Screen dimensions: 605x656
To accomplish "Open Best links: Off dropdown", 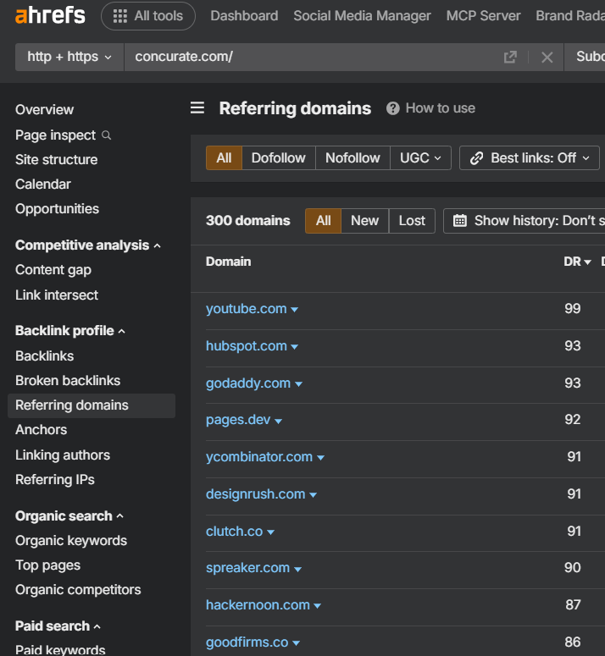I will click(530, 158).
